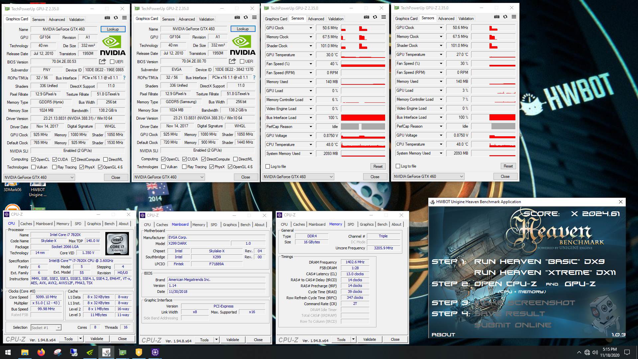Click PCIe question mark in EVGA GPU-Z window
Screen dimensions: 638x359
coord(254,77)
